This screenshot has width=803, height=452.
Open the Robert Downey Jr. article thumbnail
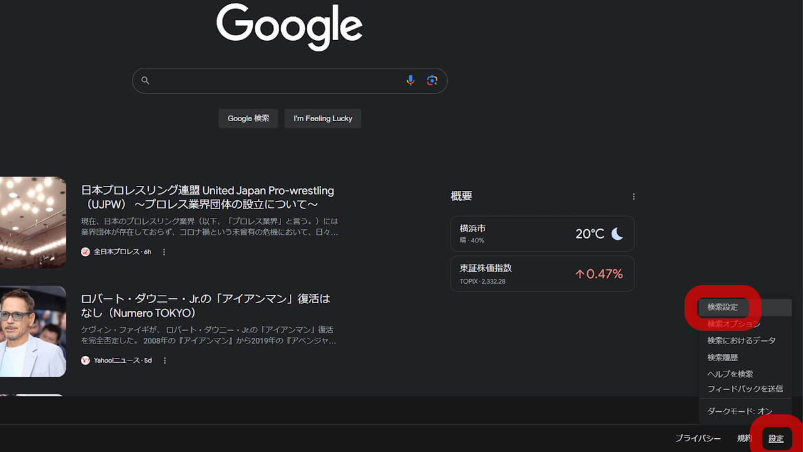click(33, 331)
